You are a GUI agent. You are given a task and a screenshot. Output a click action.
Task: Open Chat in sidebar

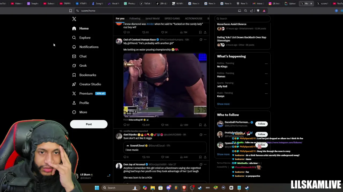point(79,56)
